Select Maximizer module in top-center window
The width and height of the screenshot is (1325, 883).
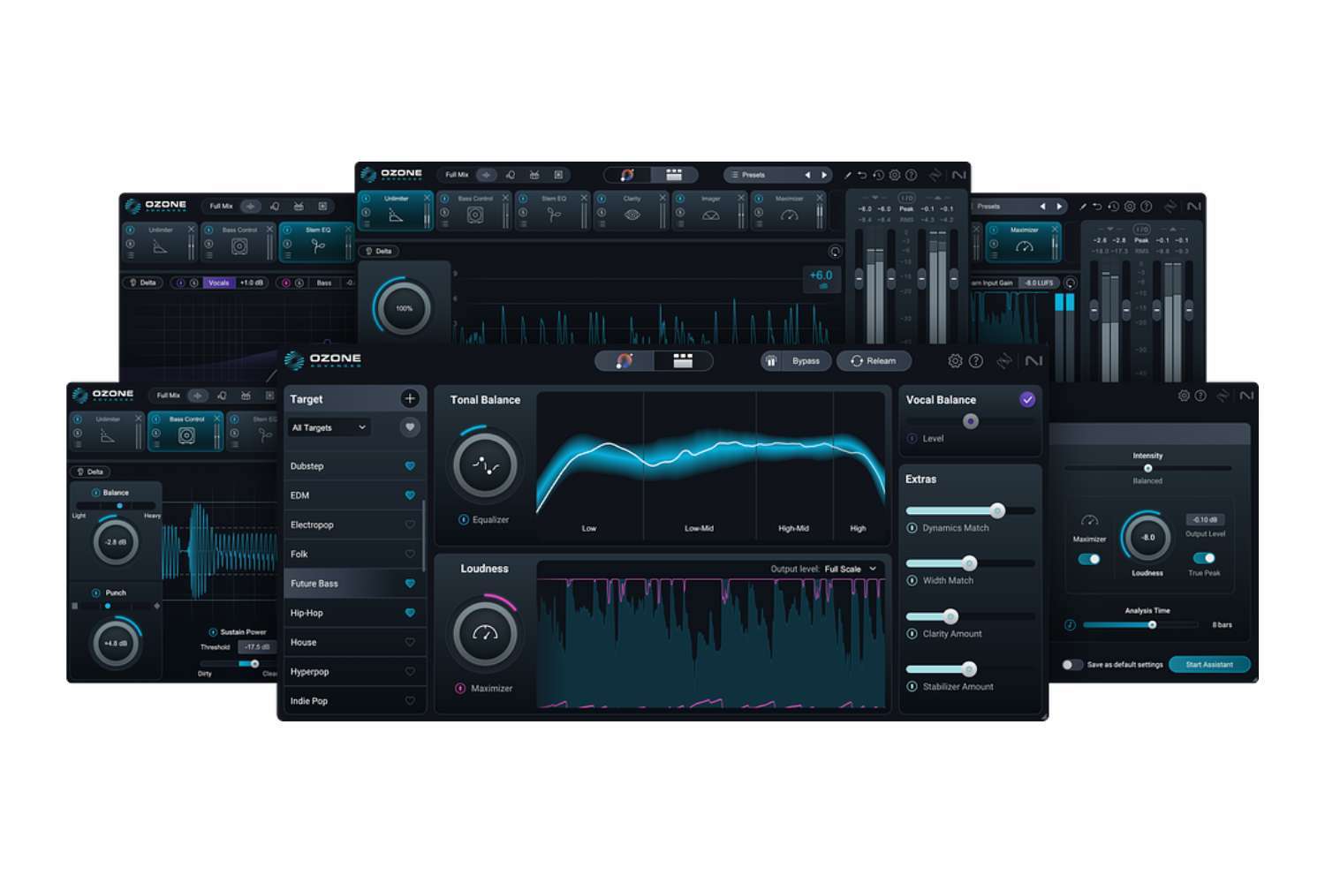[789, 212]
